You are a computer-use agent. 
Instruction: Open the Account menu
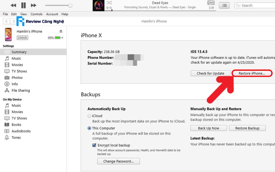52,14
